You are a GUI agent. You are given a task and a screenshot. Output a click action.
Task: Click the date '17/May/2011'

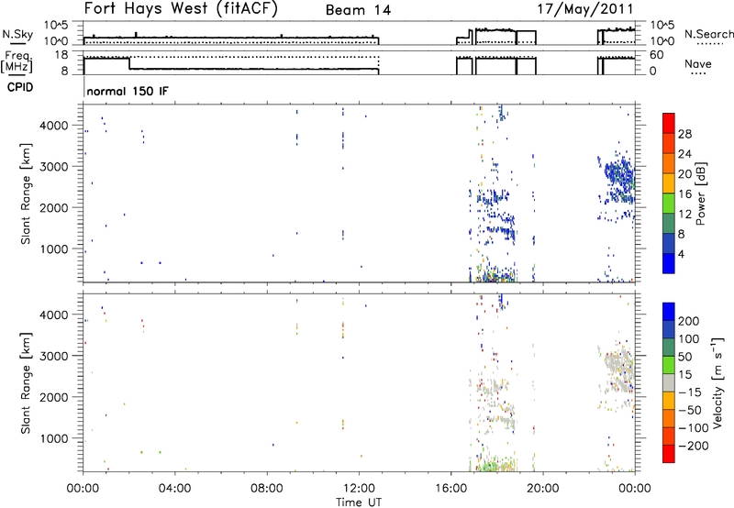coord(585,8)
